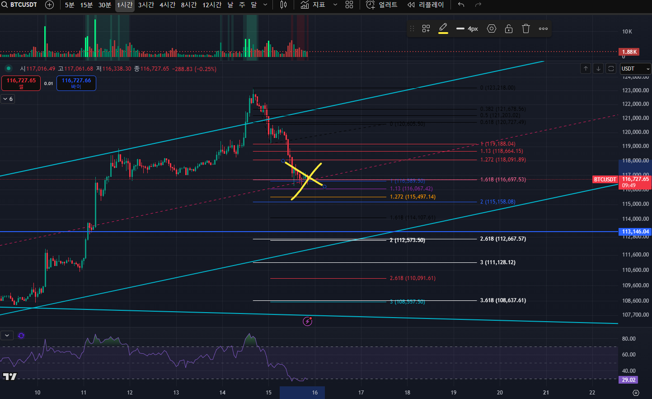Open the candlestick chart type selector

click(283, 5)
